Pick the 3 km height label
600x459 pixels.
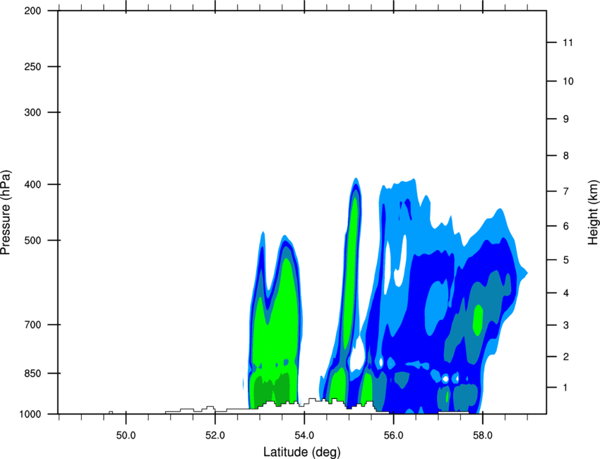click(x=566, y=326)
